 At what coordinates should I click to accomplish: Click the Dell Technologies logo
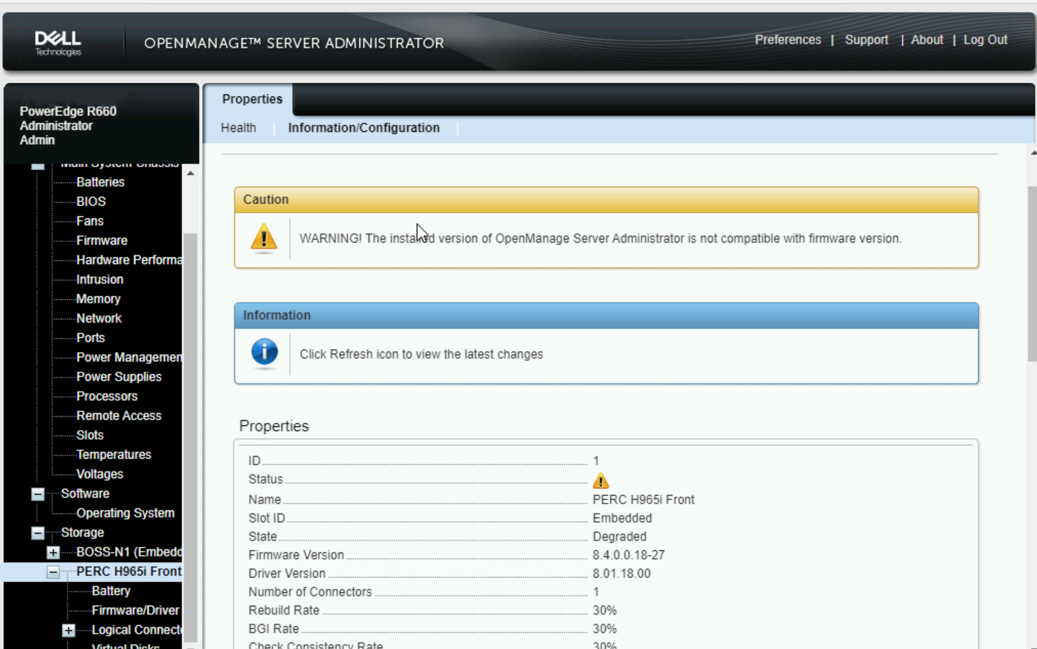57,41
